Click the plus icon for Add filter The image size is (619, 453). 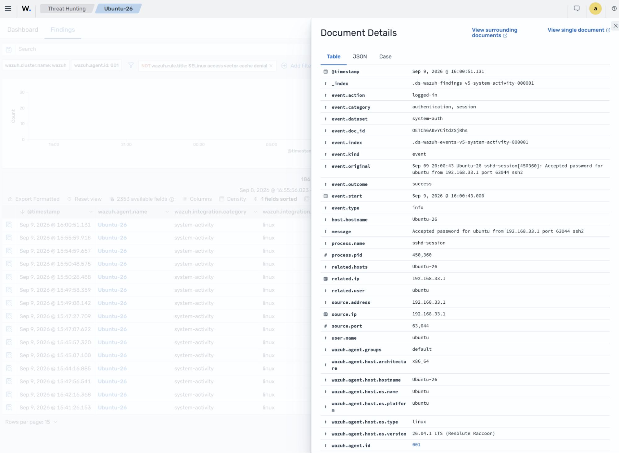(x=284, y=66)
